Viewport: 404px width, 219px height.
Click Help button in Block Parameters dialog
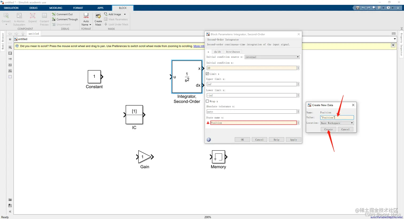(276, 140)
